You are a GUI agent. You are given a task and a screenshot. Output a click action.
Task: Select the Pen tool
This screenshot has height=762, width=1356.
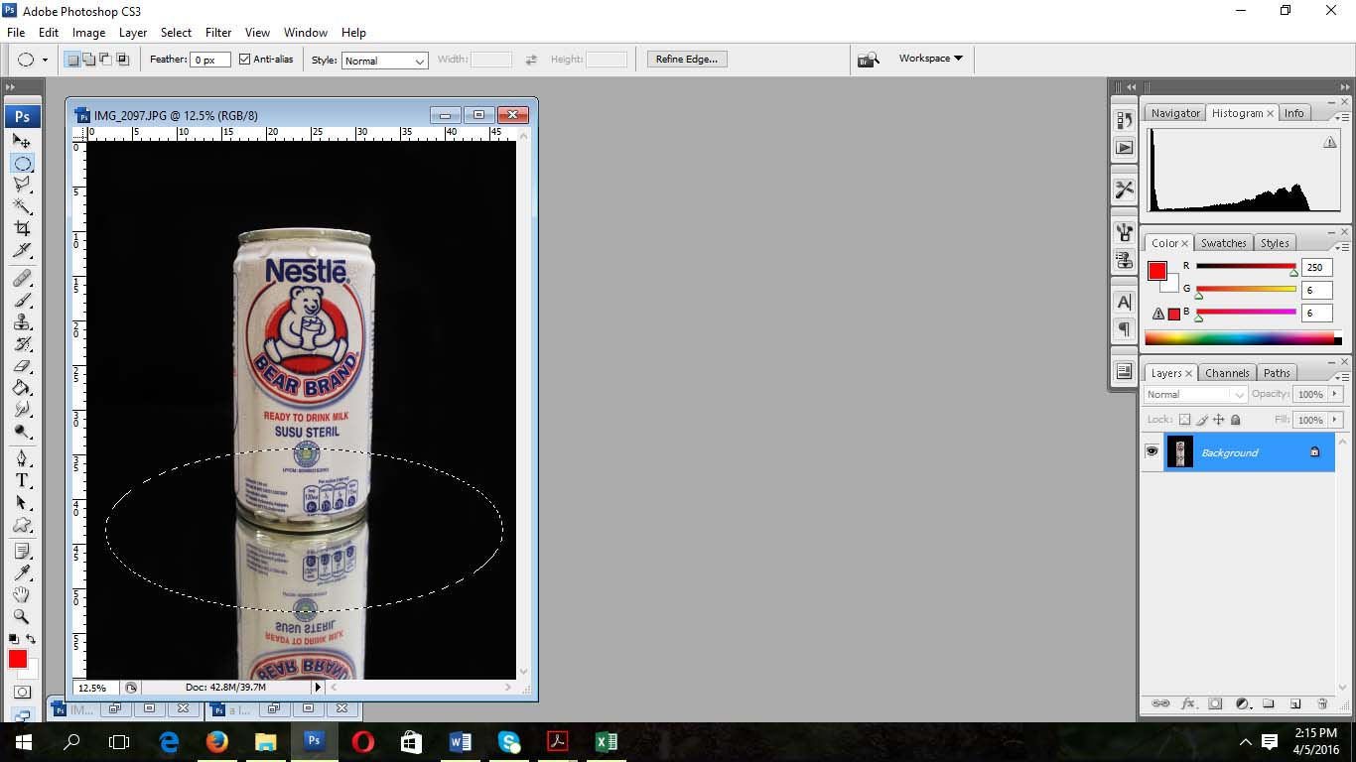[22, 458]
